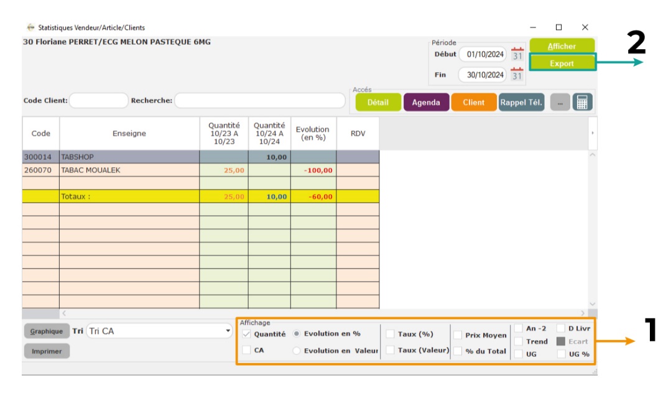Select the Evolution en Valeur radio button
671x406 pixels.
coord(296,351)
